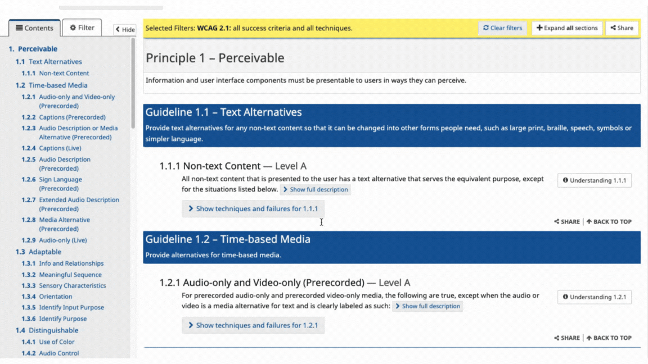648x364 pixels.
Task: Select 1.4.2 Audio Control
Action: click(51, 353)
